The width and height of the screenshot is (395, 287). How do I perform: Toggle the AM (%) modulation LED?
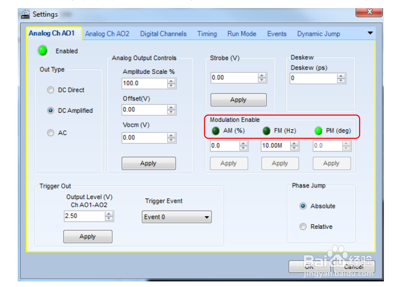click(x=215, y=131)
